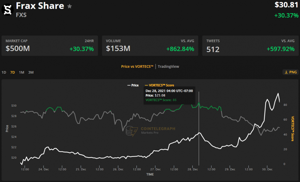Click the tweets +597.92% vs avg figure
The height and width of the screenshot is (182, 300).
click(280, 49)
